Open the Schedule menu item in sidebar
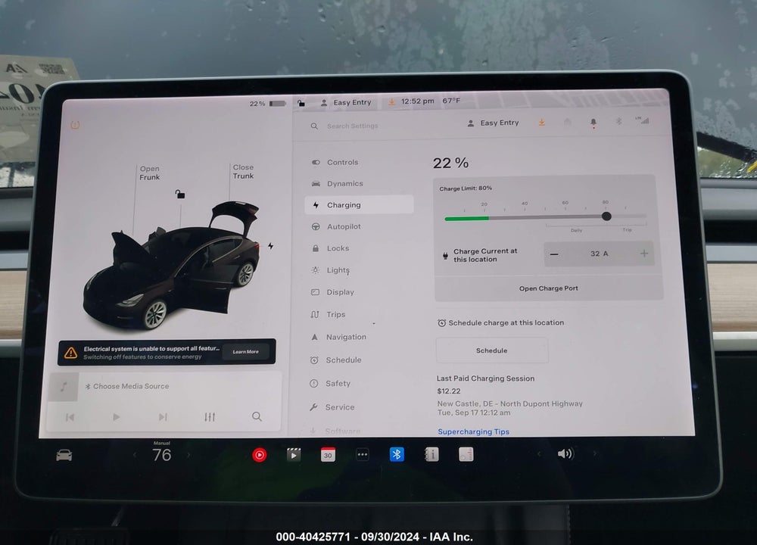The width and height of the screenshot is (757, 545). click(343, 360)
